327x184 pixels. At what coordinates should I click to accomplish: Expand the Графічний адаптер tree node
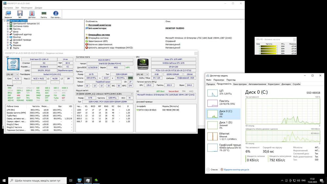point(8,34)
